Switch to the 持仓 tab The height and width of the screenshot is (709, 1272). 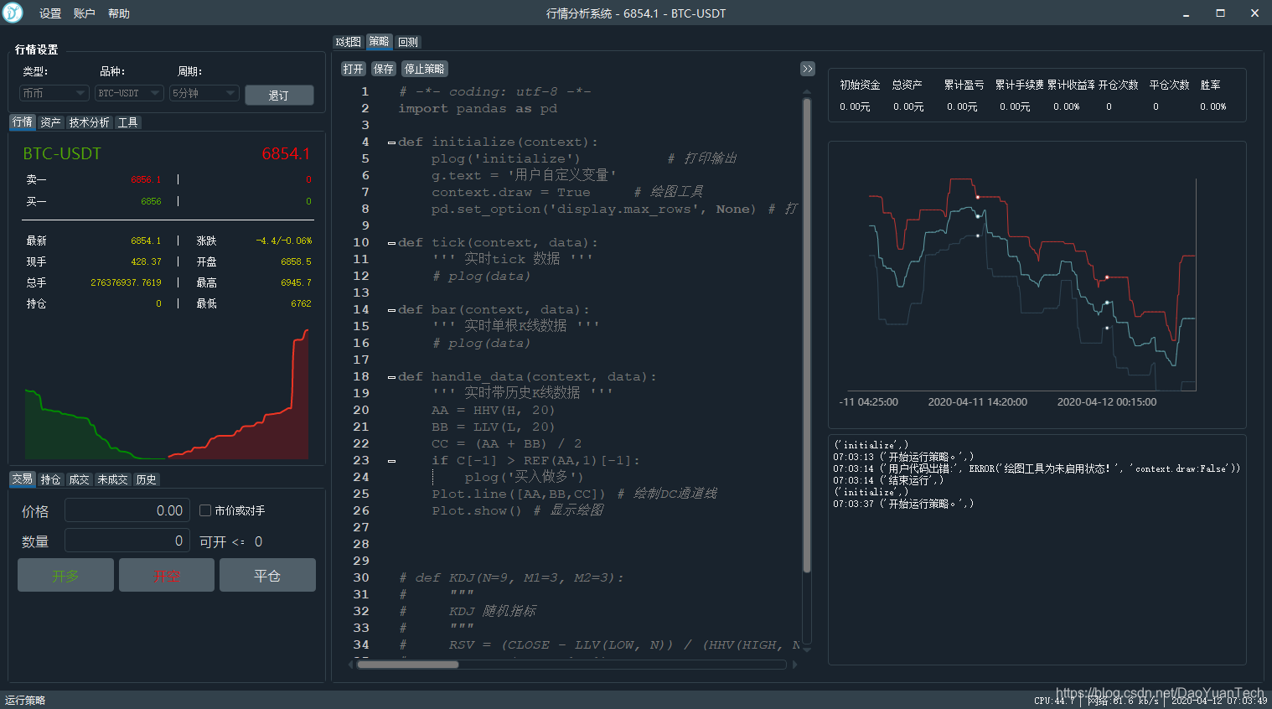coord(50,479)
